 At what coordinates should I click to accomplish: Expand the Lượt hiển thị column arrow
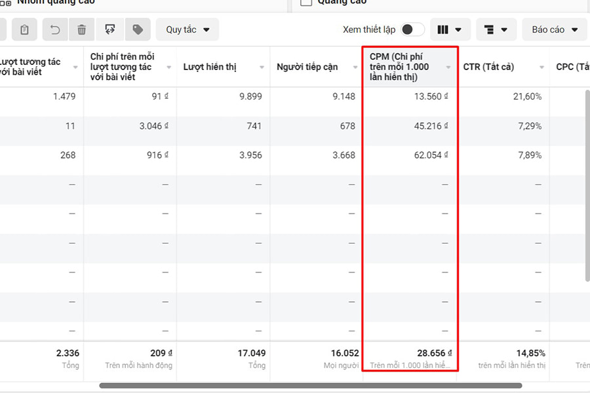point(262,67)
